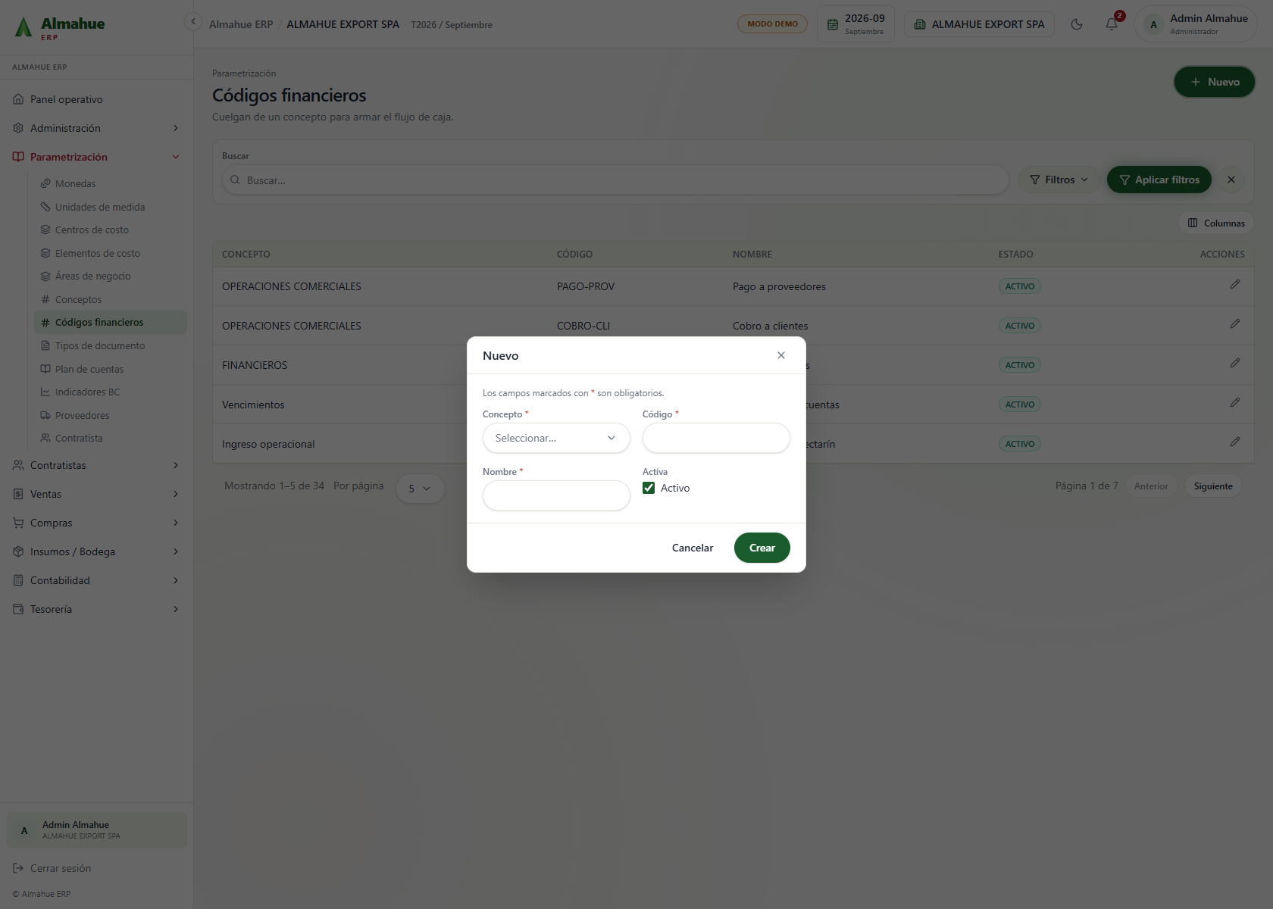Click the user avatar A in top bar

tap(1154, 24)
